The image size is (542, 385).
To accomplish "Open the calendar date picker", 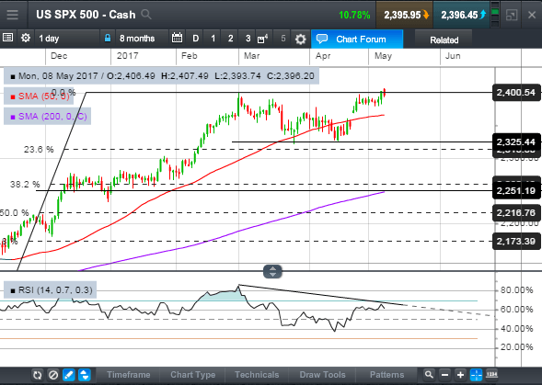I will click(x=177, y=38).
